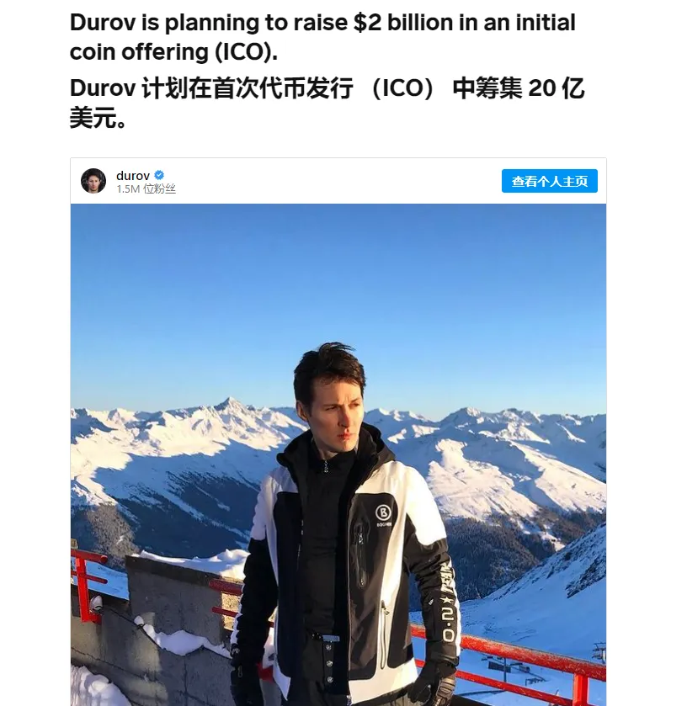
Task: Click the blue sky area of the photo
Action: (337, 286)
